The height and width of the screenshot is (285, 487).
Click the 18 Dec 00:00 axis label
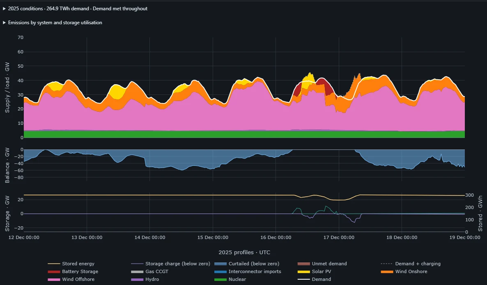coord(402,237)
